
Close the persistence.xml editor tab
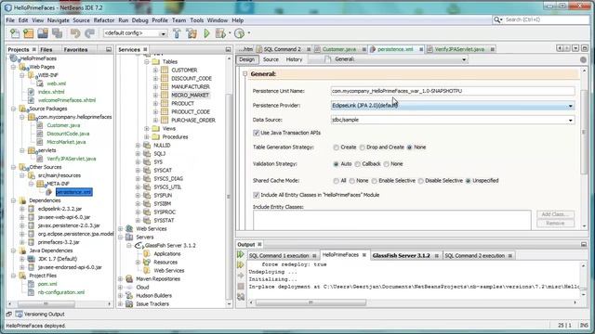pyautogui.click(x=421, y=49)
